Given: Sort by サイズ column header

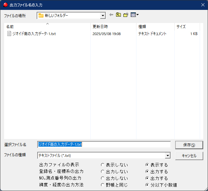Looking at the screenshot, I should click(187, 26).
